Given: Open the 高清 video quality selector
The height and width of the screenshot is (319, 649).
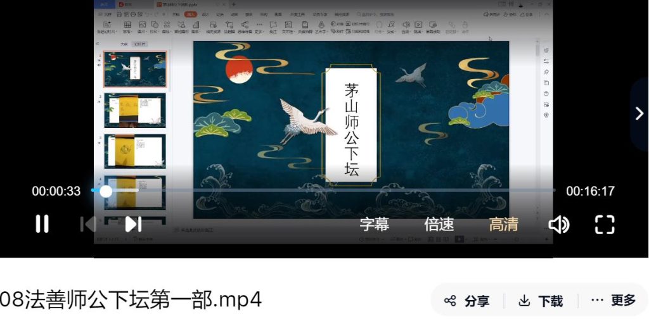Looking at the screenshot, I should [x=503, y=224].
